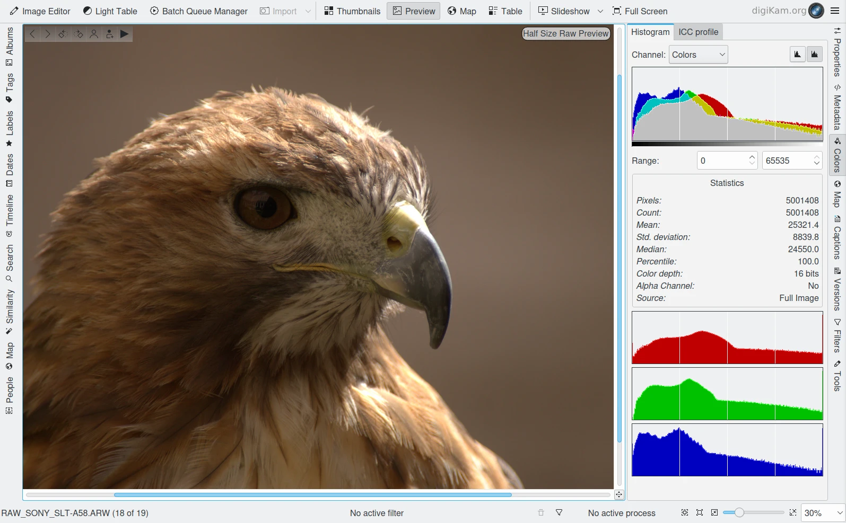This screenshot has width=846, height=523.
Task: Switch to the ICC profile tab
Action: tap(698, 32)
